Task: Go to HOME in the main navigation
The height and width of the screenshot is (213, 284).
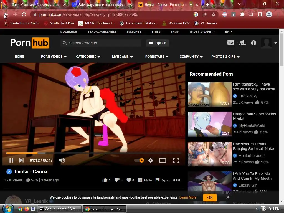Action: pyautogui.click(x=19, y=57)
